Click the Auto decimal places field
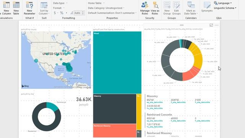This screenshot has height=138, width=245. pos(77,13)
